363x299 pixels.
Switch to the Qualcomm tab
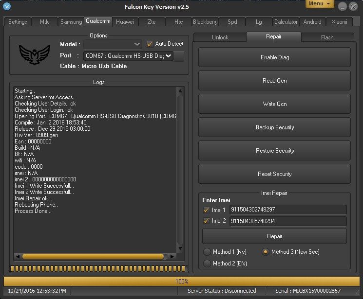[98, 21]
